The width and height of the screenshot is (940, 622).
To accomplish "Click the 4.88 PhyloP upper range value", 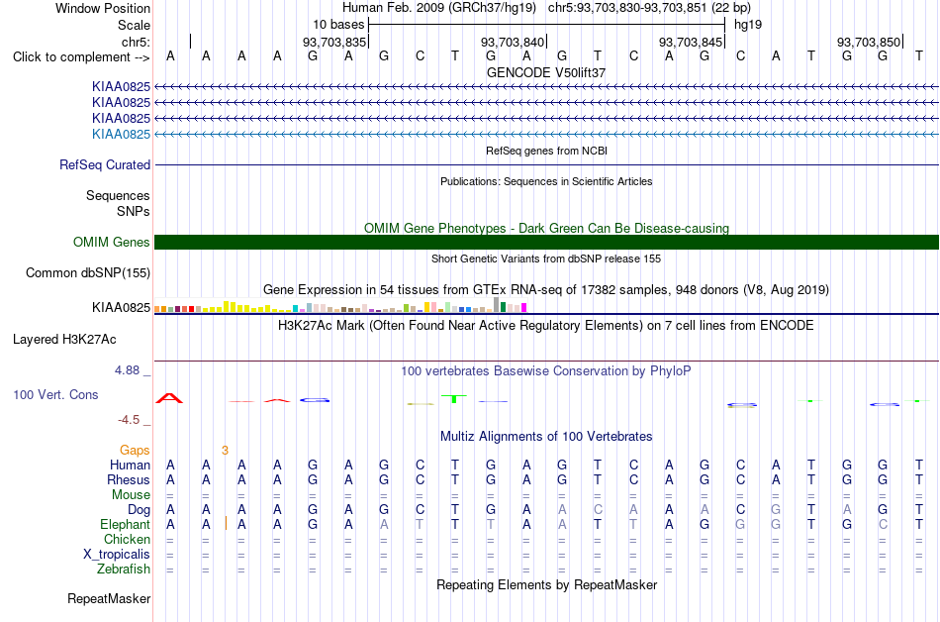I will point(127,370).
